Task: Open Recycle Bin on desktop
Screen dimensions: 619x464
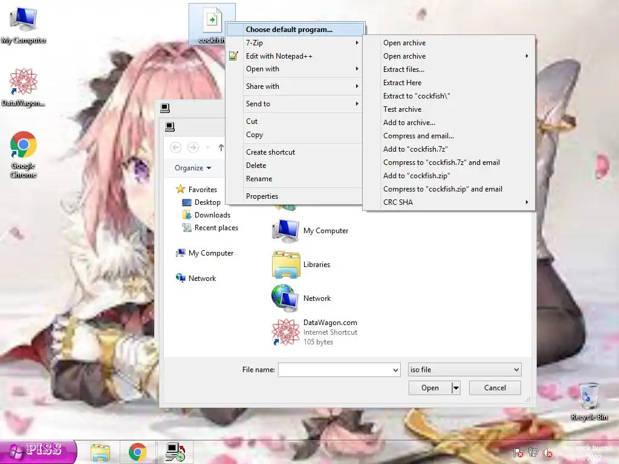Action: tap(589, 402)
